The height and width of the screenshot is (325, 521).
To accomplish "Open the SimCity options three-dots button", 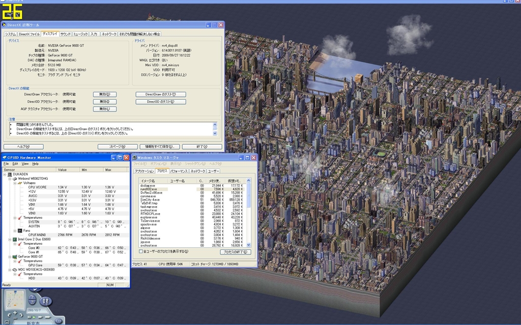I will tap(59, 321).
